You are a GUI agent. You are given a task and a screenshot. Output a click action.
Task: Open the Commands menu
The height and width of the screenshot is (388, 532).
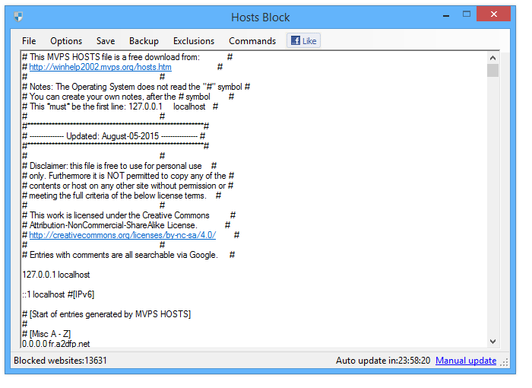(x=252, y=41)
